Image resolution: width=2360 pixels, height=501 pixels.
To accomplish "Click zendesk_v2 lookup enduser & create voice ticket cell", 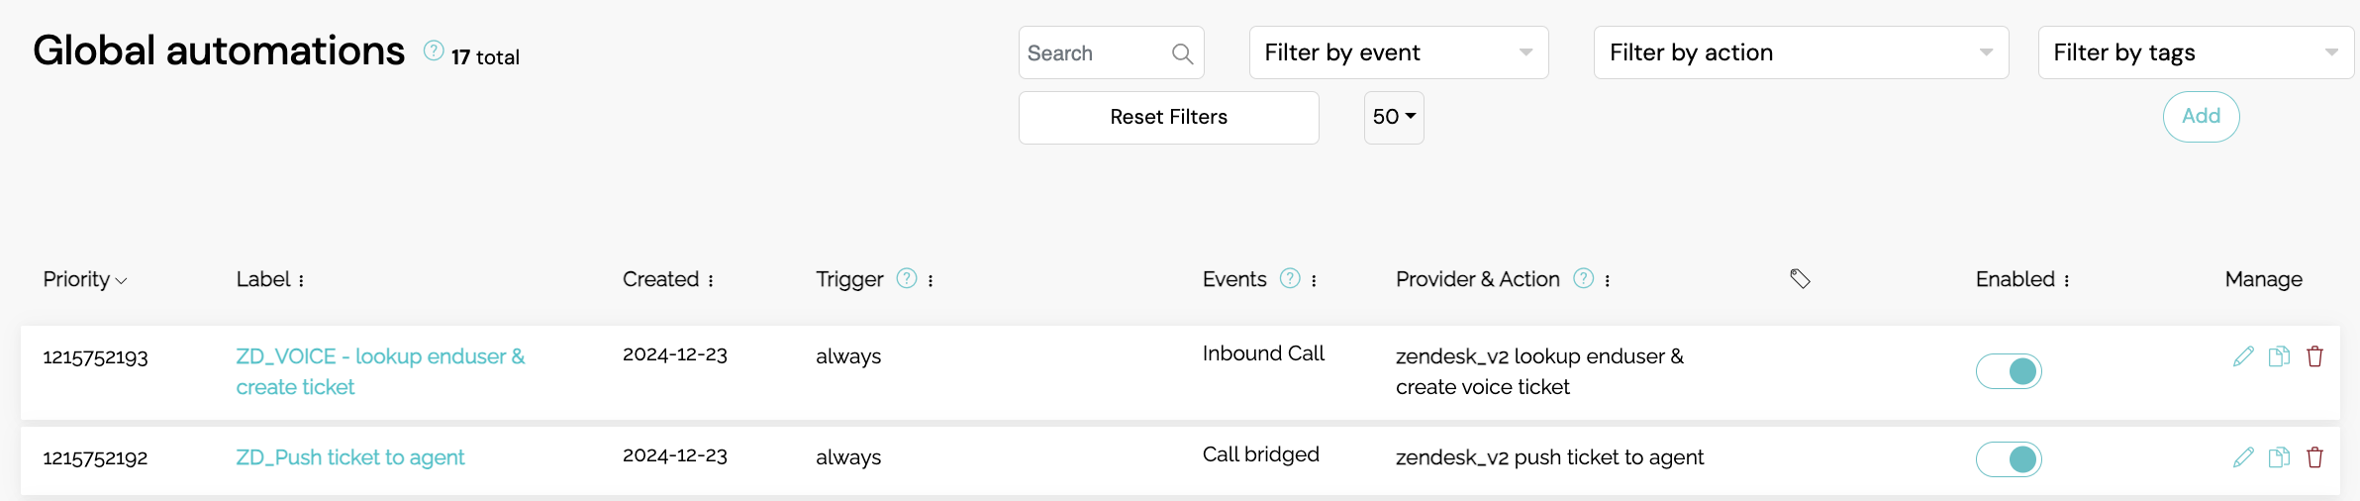I will (1539, 371).
